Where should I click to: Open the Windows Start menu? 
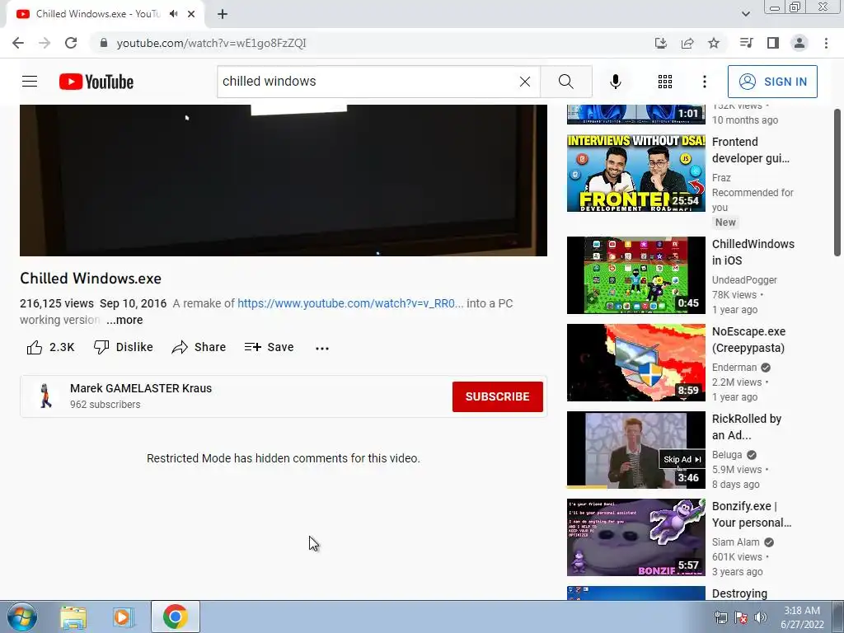[x=22, y=617]
